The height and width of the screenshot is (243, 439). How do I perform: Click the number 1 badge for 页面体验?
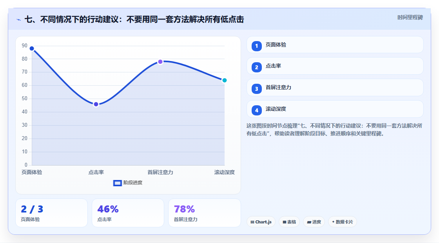coord(256,46)
